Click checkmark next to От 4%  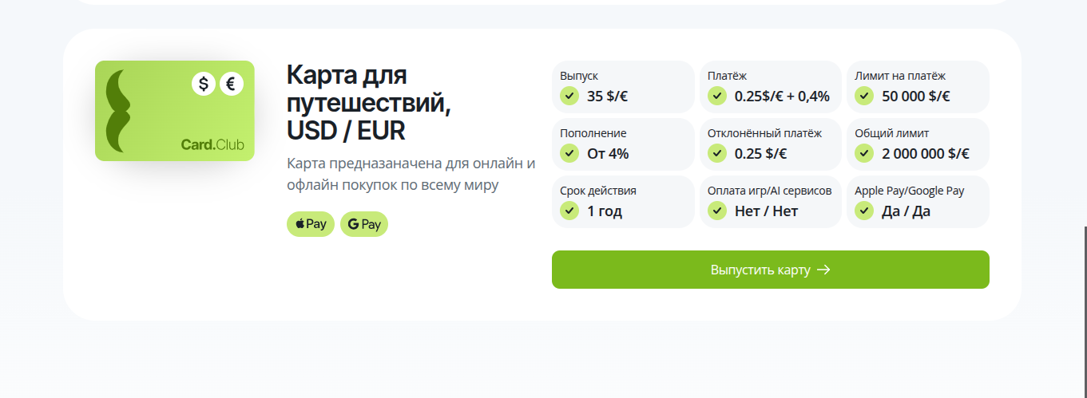click(569, 153)
